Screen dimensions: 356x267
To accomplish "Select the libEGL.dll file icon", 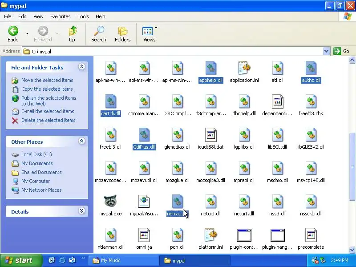I will pyautogui.click(x=277, y=135).
